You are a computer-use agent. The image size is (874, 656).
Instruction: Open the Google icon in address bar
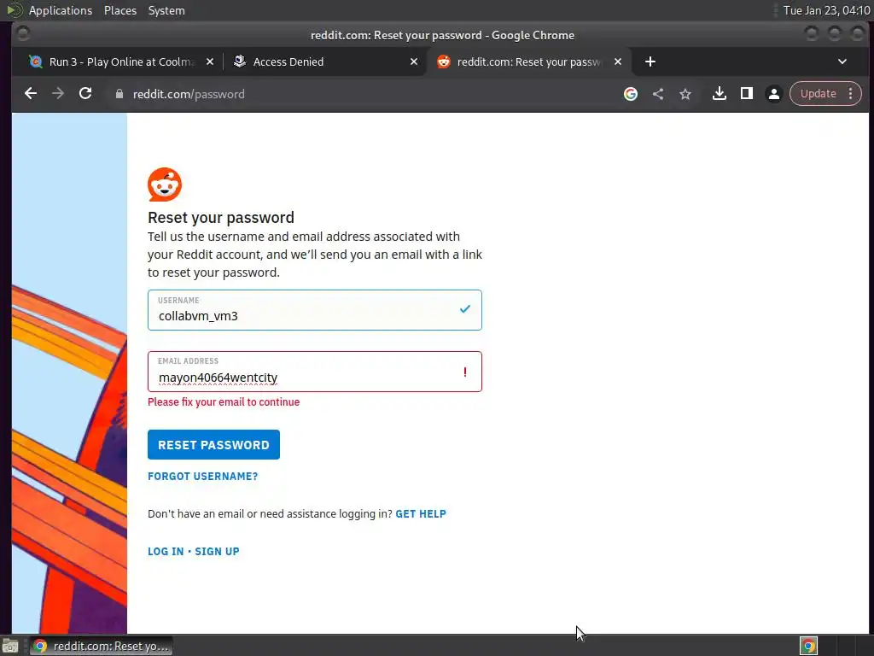pyautogui.click(x=631, y=94)
